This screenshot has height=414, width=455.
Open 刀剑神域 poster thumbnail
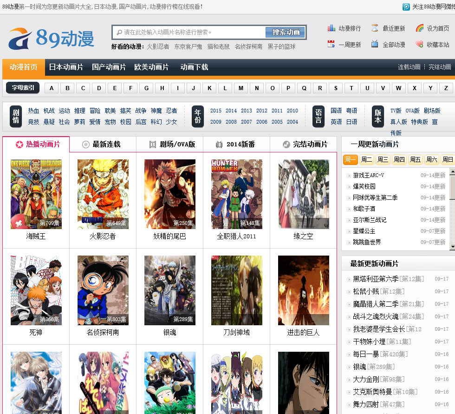(236, 290)
